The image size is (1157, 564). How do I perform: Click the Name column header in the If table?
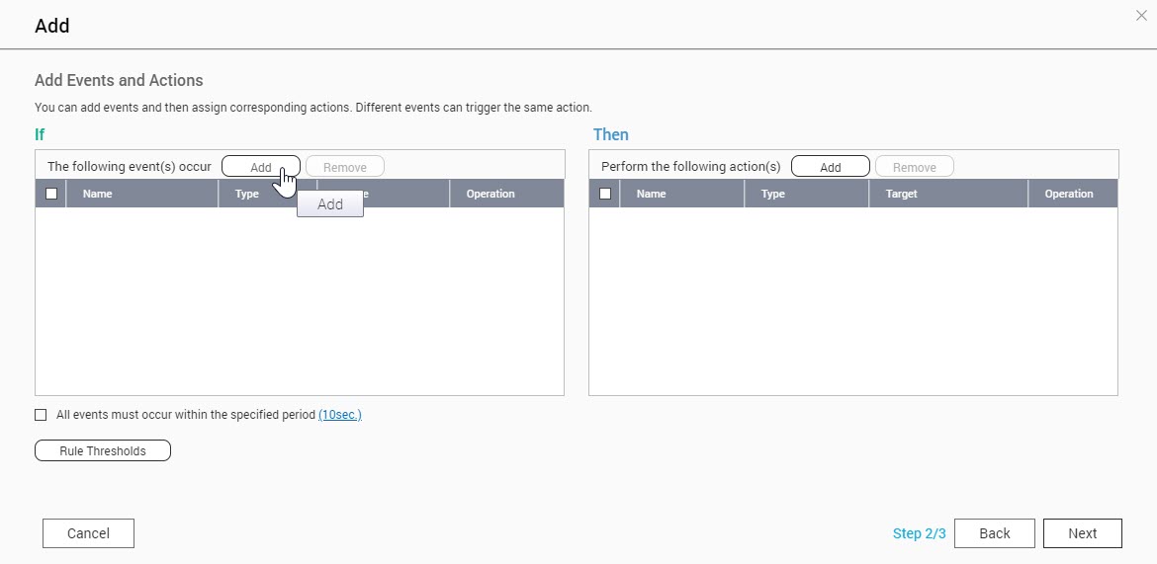pos(97,194)
